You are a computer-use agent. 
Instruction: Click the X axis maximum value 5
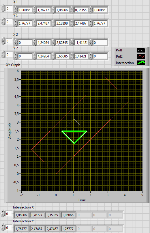tap(142, 195)
